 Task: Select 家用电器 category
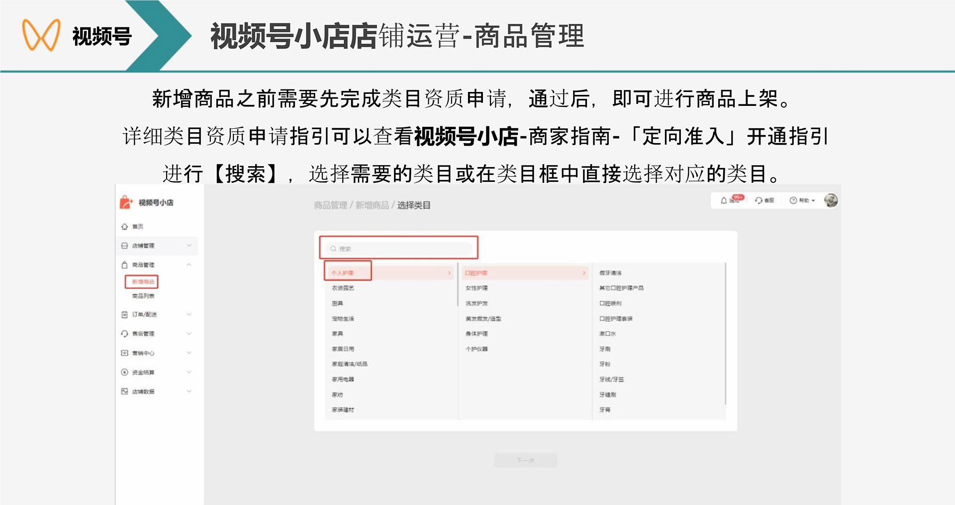[343, 379]
